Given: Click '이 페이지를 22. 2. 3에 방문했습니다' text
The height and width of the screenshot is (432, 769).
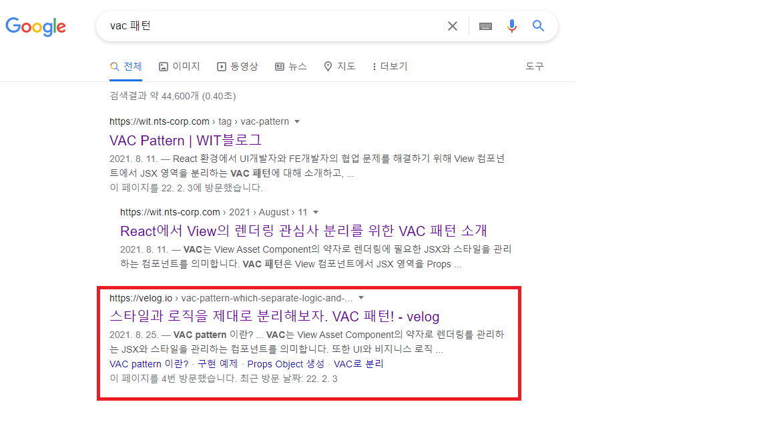Looking at the screenshot, I should pos(186,187).
